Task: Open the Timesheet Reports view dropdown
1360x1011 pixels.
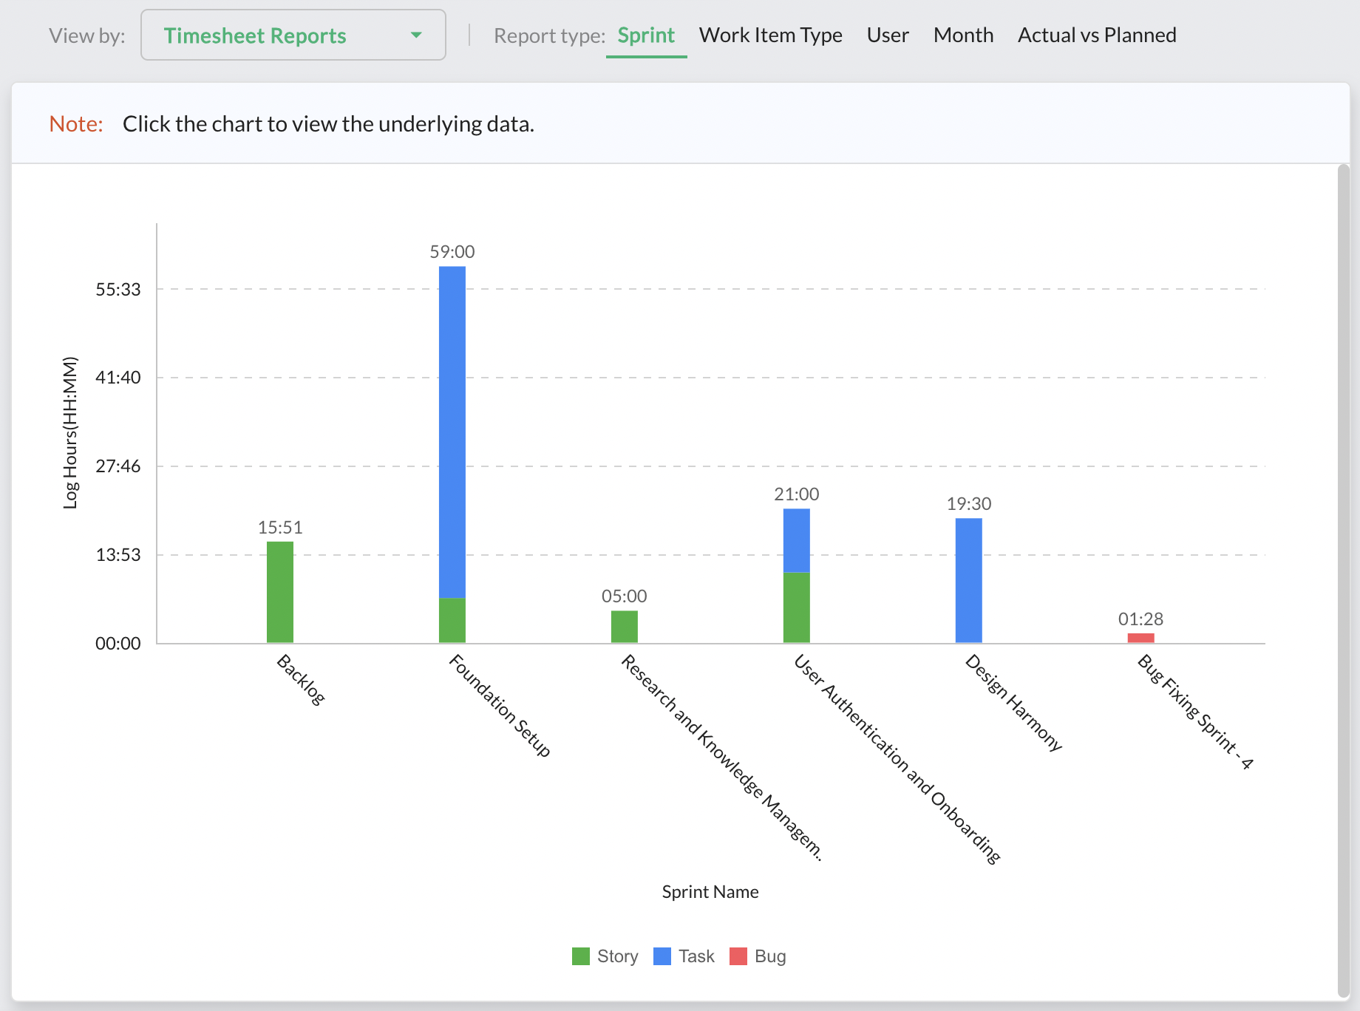Action: [293, 35]
